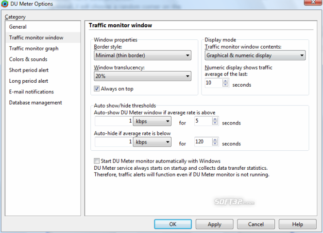Click the auto-hide rate value field

(114, 142)
